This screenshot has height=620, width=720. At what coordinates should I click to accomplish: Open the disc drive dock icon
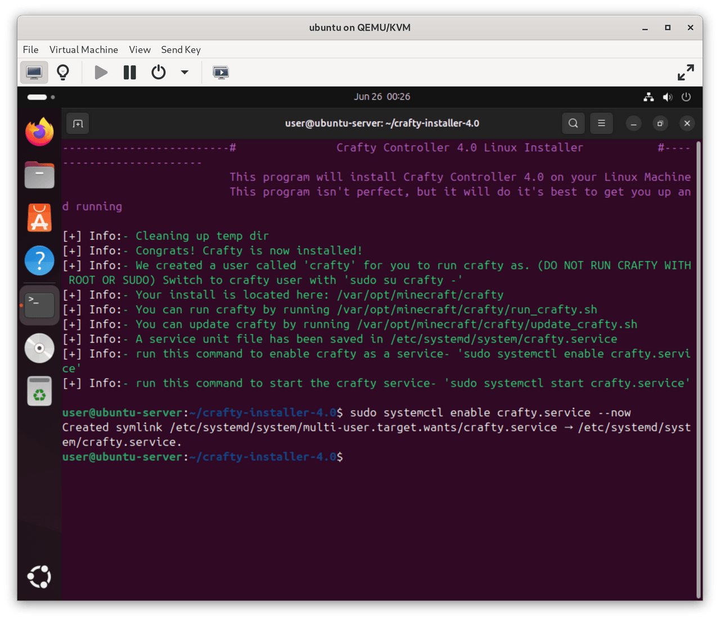(x=39, y=348)
